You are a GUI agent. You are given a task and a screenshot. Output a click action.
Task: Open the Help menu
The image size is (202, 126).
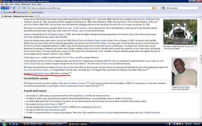coord(39,4)
